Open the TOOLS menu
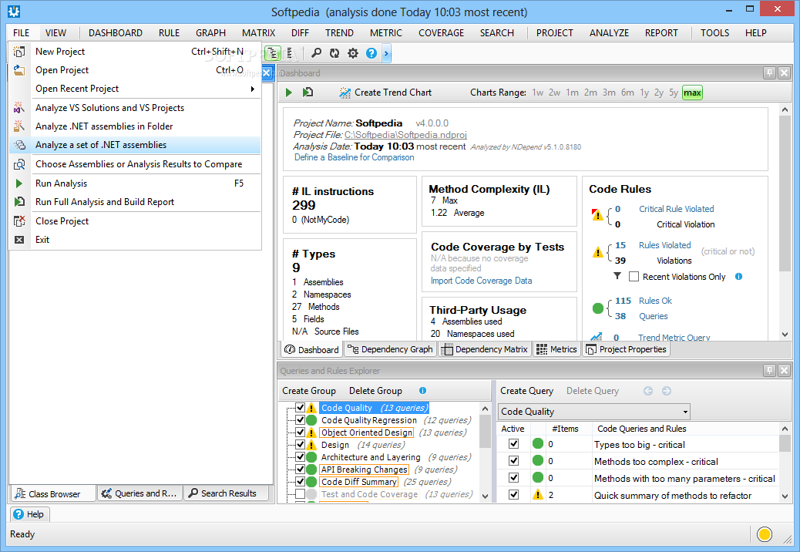800x552 pixels. [x=714, y=32]
